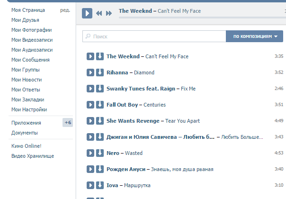Go to Мои Сообщения section
The image size is (286, 199).
[30, 60]
